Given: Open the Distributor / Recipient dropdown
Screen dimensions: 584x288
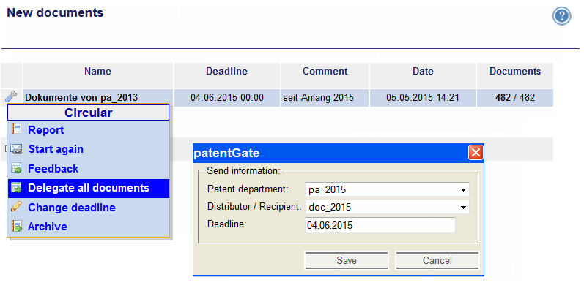Looking at the screenshot, I should pyautogui.click(x=387, y=207).
